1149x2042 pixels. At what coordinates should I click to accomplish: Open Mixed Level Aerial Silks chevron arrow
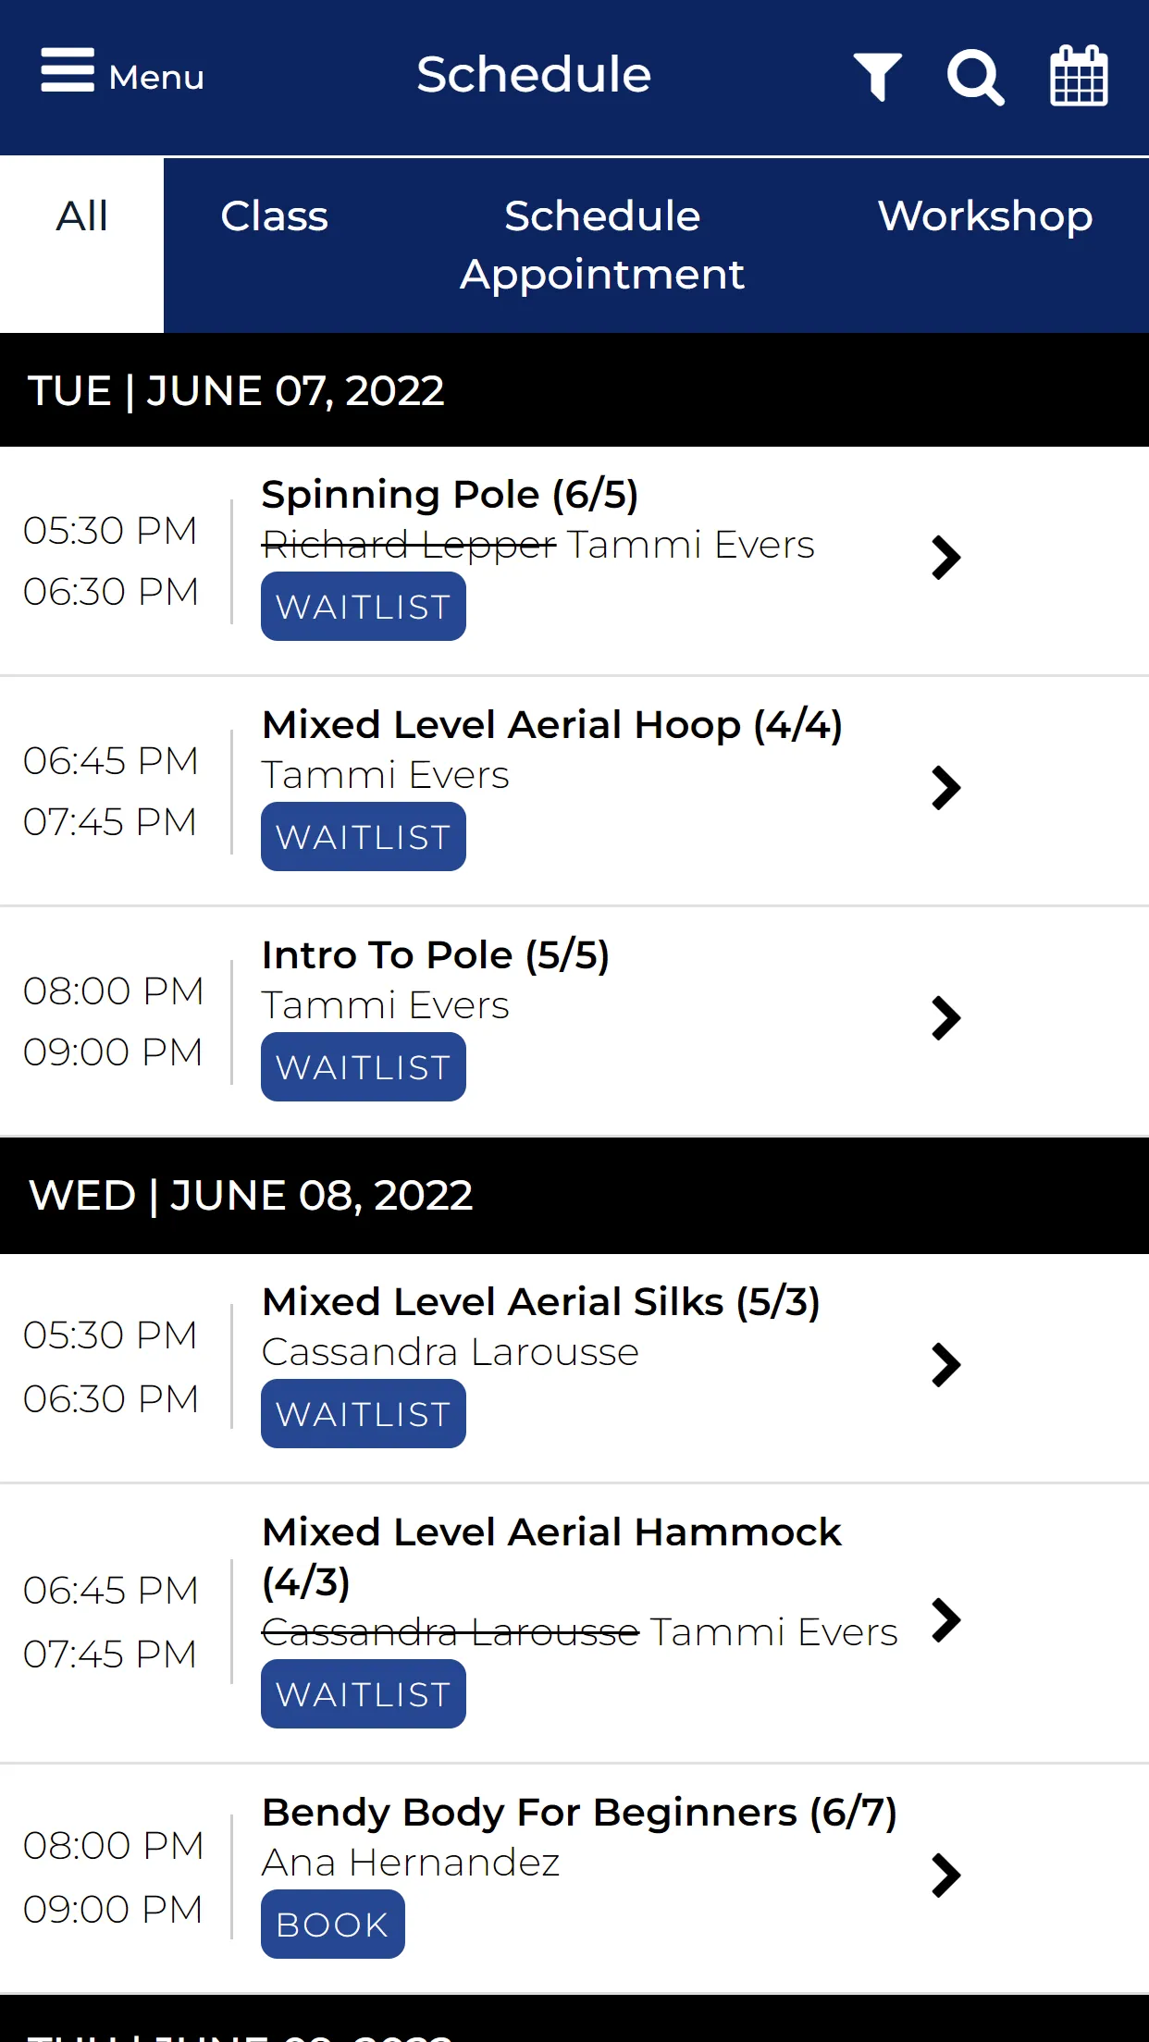point(945,1365)
